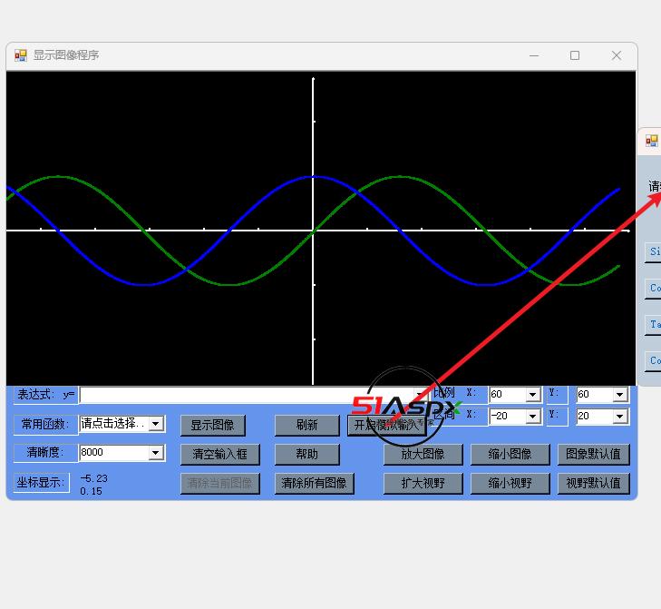Click the disabled 清除当前图像 button
This screenshot has height=609, width=661.
point(219,483)
